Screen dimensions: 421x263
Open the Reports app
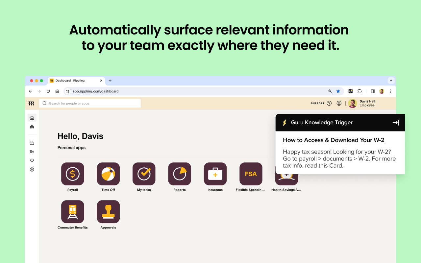click(x=180, y=174)
